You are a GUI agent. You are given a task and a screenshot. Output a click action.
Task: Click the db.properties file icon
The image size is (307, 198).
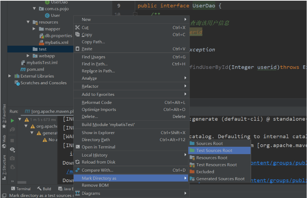click(41, 36)
